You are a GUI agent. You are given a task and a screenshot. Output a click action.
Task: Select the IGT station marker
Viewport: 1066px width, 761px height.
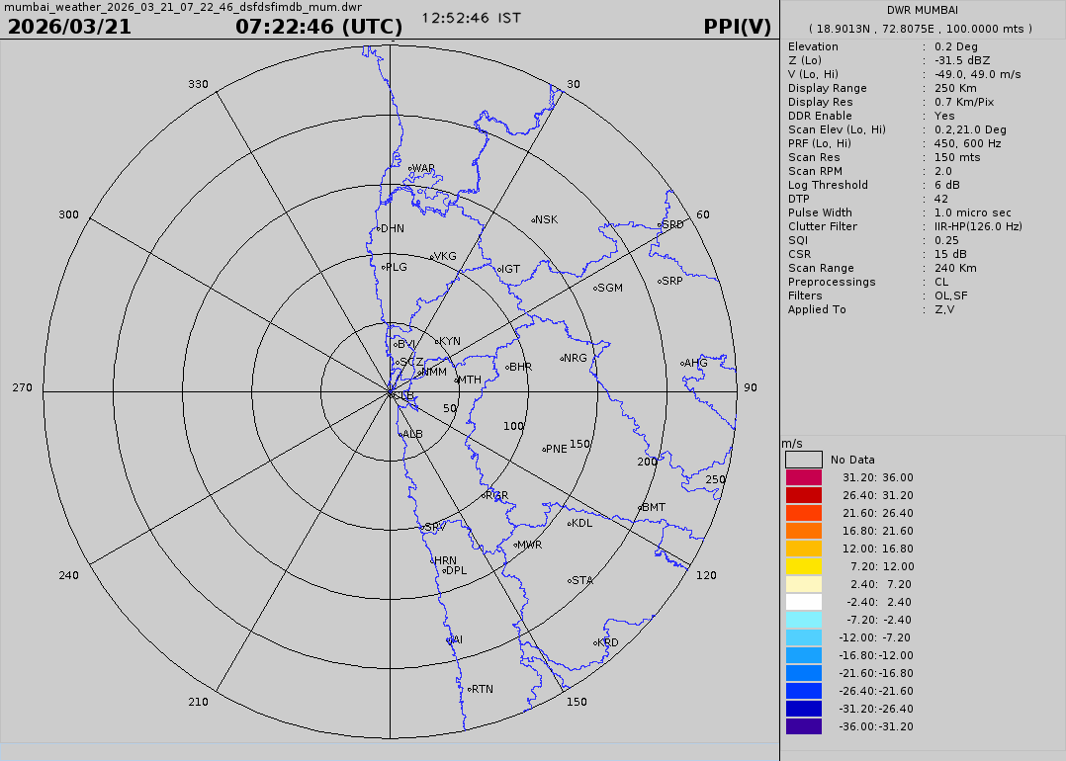[x=499, y=269]
